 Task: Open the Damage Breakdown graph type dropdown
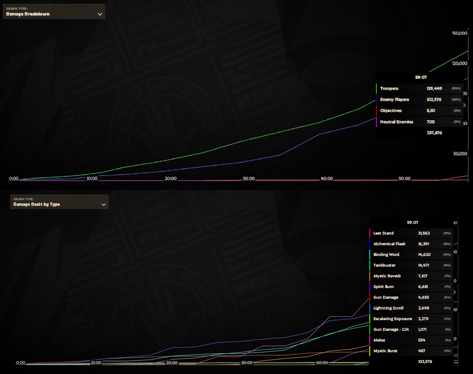[54, 11]
